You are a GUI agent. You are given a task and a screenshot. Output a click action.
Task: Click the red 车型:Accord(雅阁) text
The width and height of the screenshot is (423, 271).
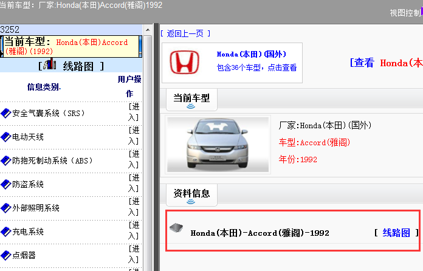click(314, 142)
